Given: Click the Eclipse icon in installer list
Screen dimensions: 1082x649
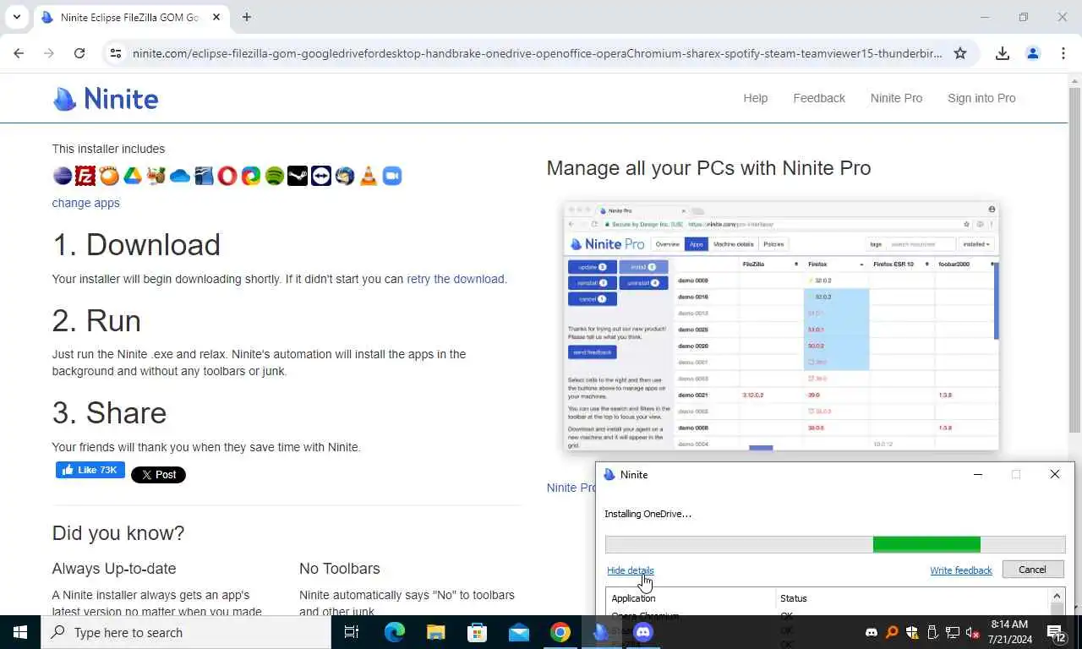Looking at the screenshot, I should click(62, 176).
